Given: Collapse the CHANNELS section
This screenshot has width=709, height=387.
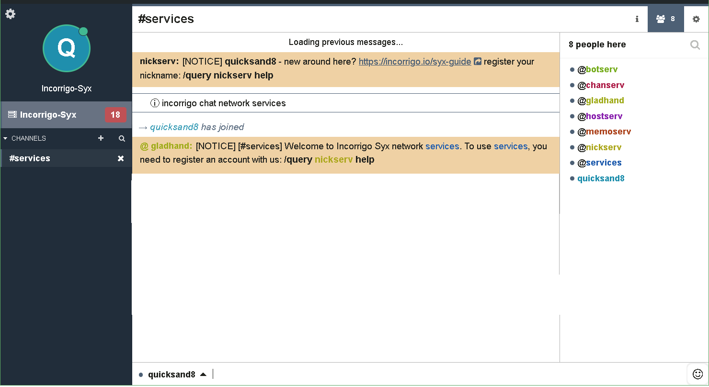Looking at the screenshot, I should [x=6, y=138].
